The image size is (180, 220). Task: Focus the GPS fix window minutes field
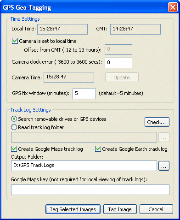84,94
